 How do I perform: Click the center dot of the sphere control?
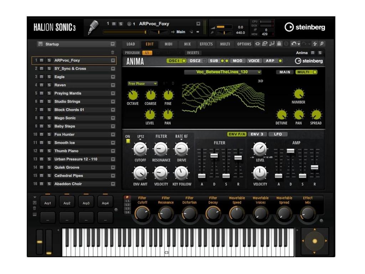(315, 241)
